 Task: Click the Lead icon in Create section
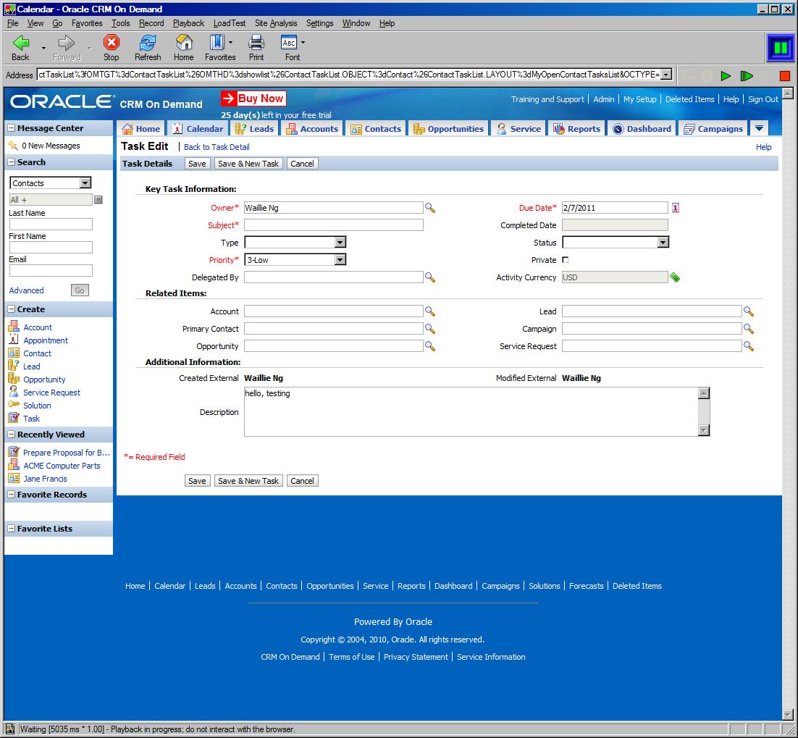coord(14,366)
